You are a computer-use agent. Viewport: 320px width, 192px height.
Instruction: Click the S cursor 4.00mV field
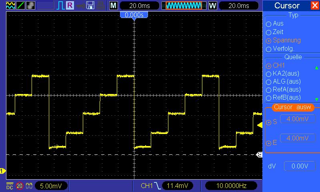298,119
